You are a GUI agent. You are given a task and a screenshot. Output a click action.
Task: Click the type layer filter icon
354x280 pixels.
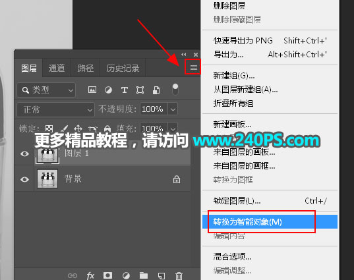(125, 90)
